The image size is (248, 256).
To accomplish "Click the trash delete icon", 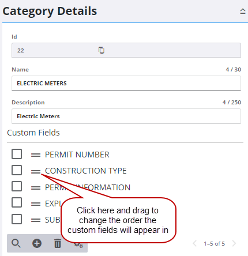I will [x=58, y=243].
